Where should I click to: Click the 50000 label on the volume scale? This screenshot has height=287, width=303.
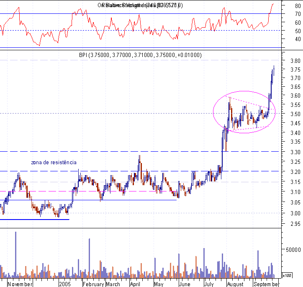pyautogui.click(x=293, y=250)
